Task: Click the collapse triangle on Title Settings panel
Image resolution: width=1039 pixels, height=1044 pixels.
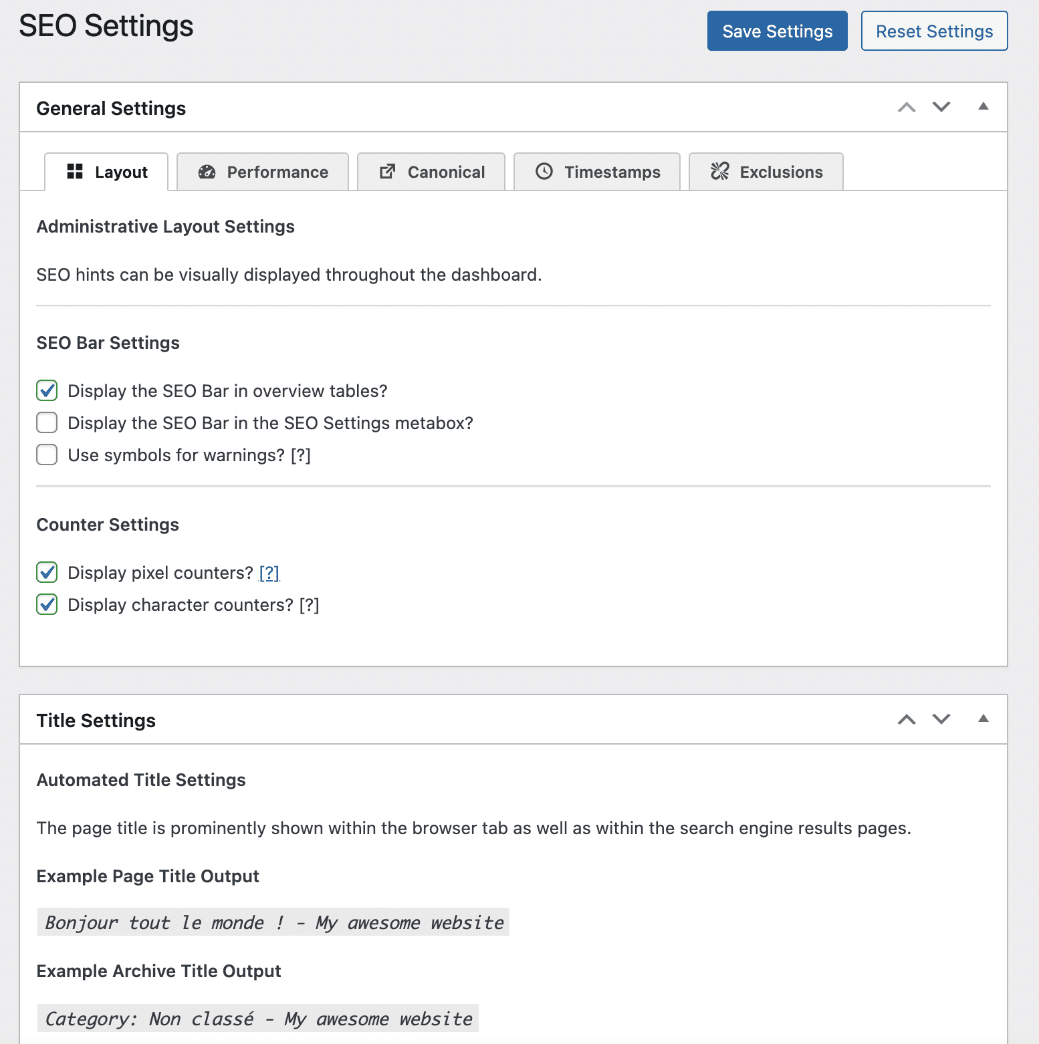Action: pyautogui.click(x=984, y=719)
